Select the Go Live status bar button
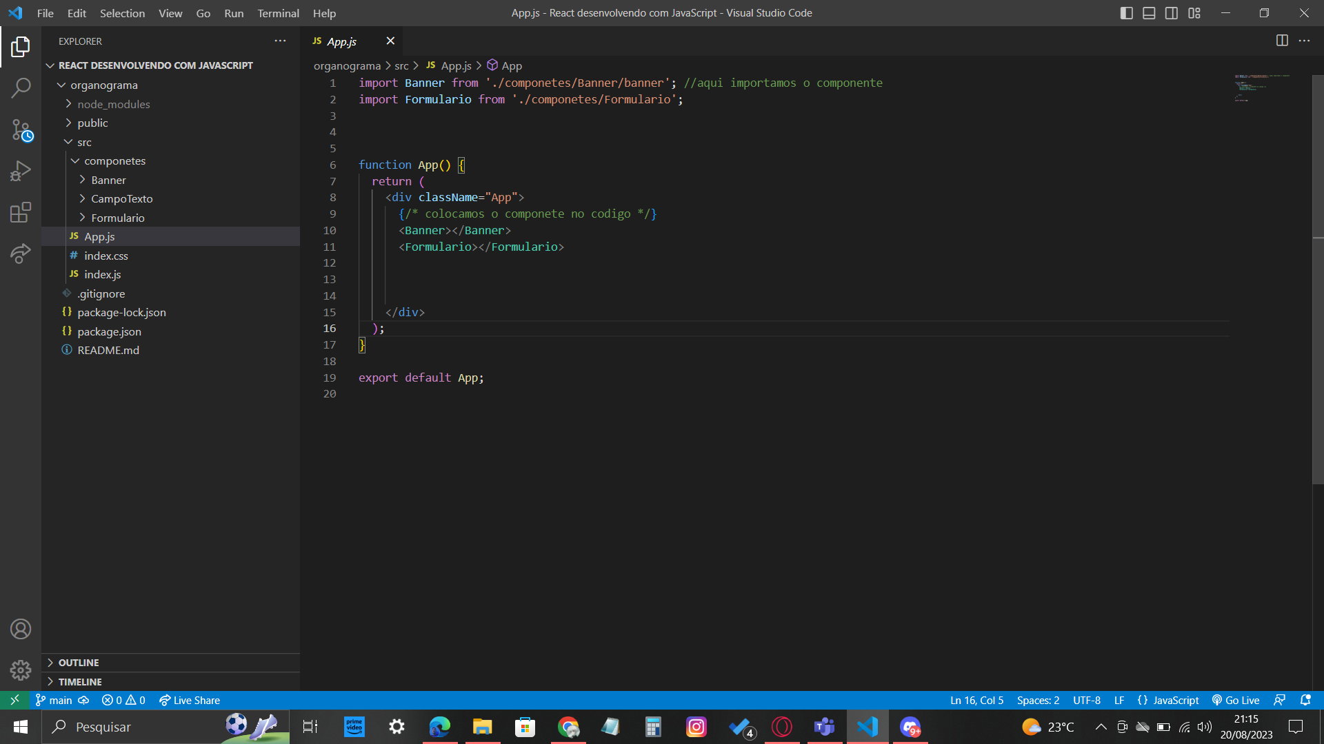 (1241, 701)
